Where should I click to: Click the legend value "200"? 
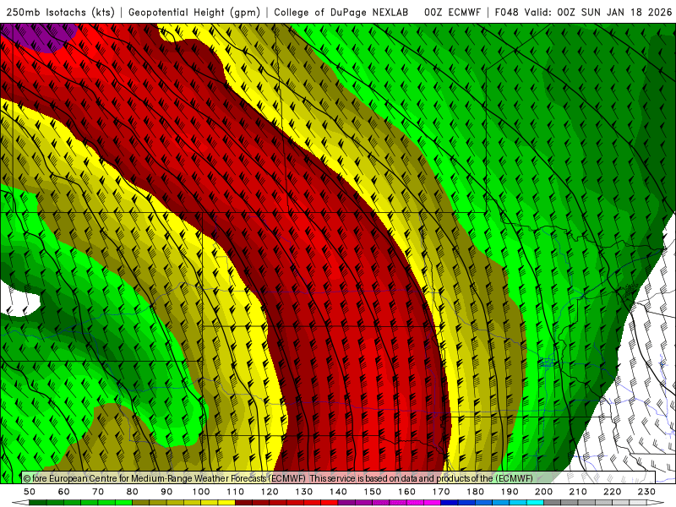point(543,492)
